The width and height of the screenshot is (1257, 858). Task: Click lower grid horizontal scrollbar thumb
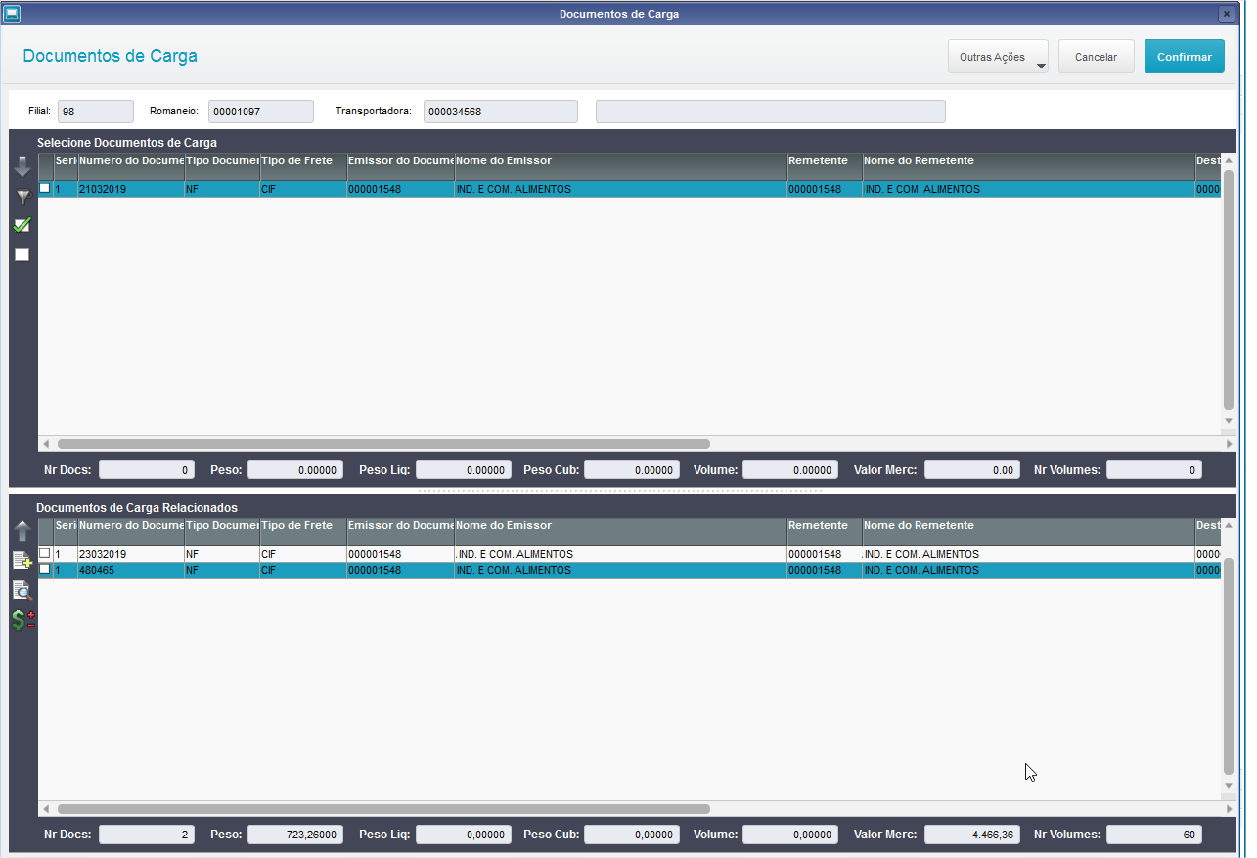pos(383,809)
